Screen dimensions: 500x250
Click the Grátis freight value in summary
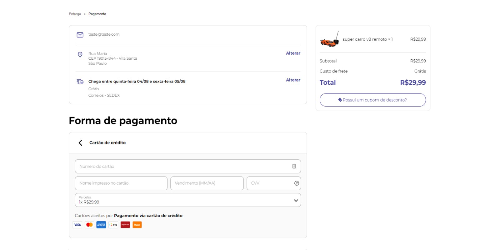pos(420,71)
